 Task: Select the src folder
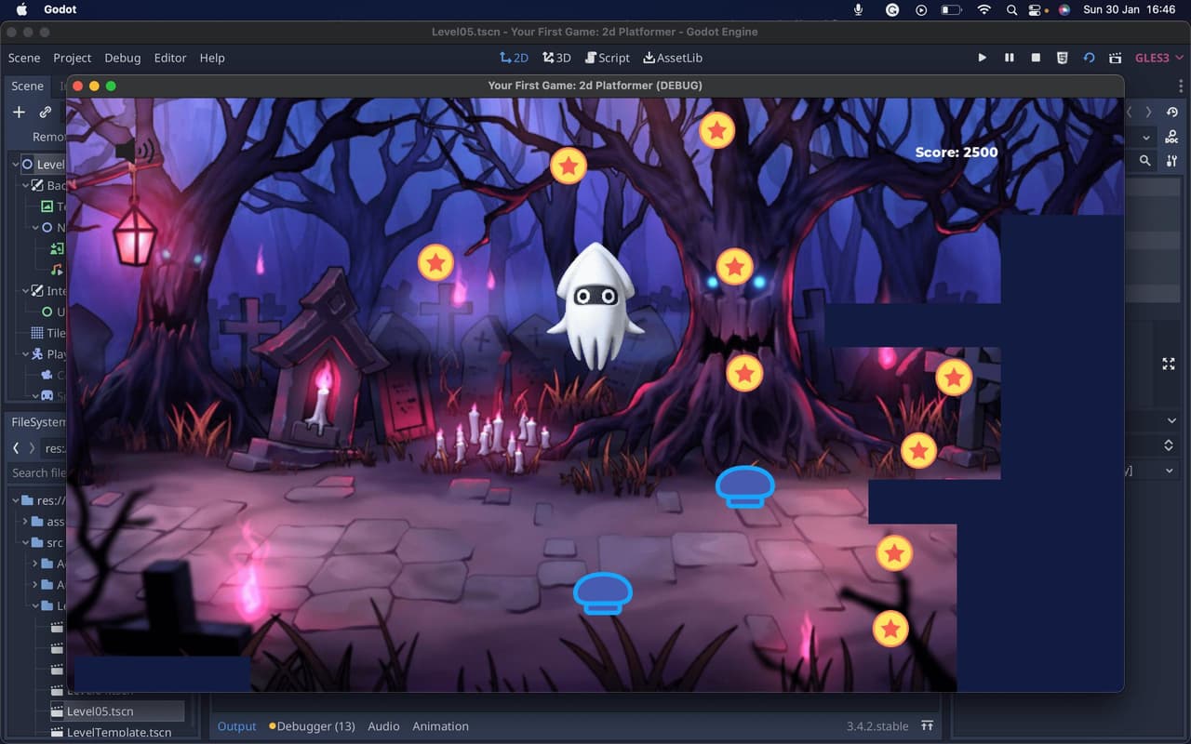click(47, 543)
